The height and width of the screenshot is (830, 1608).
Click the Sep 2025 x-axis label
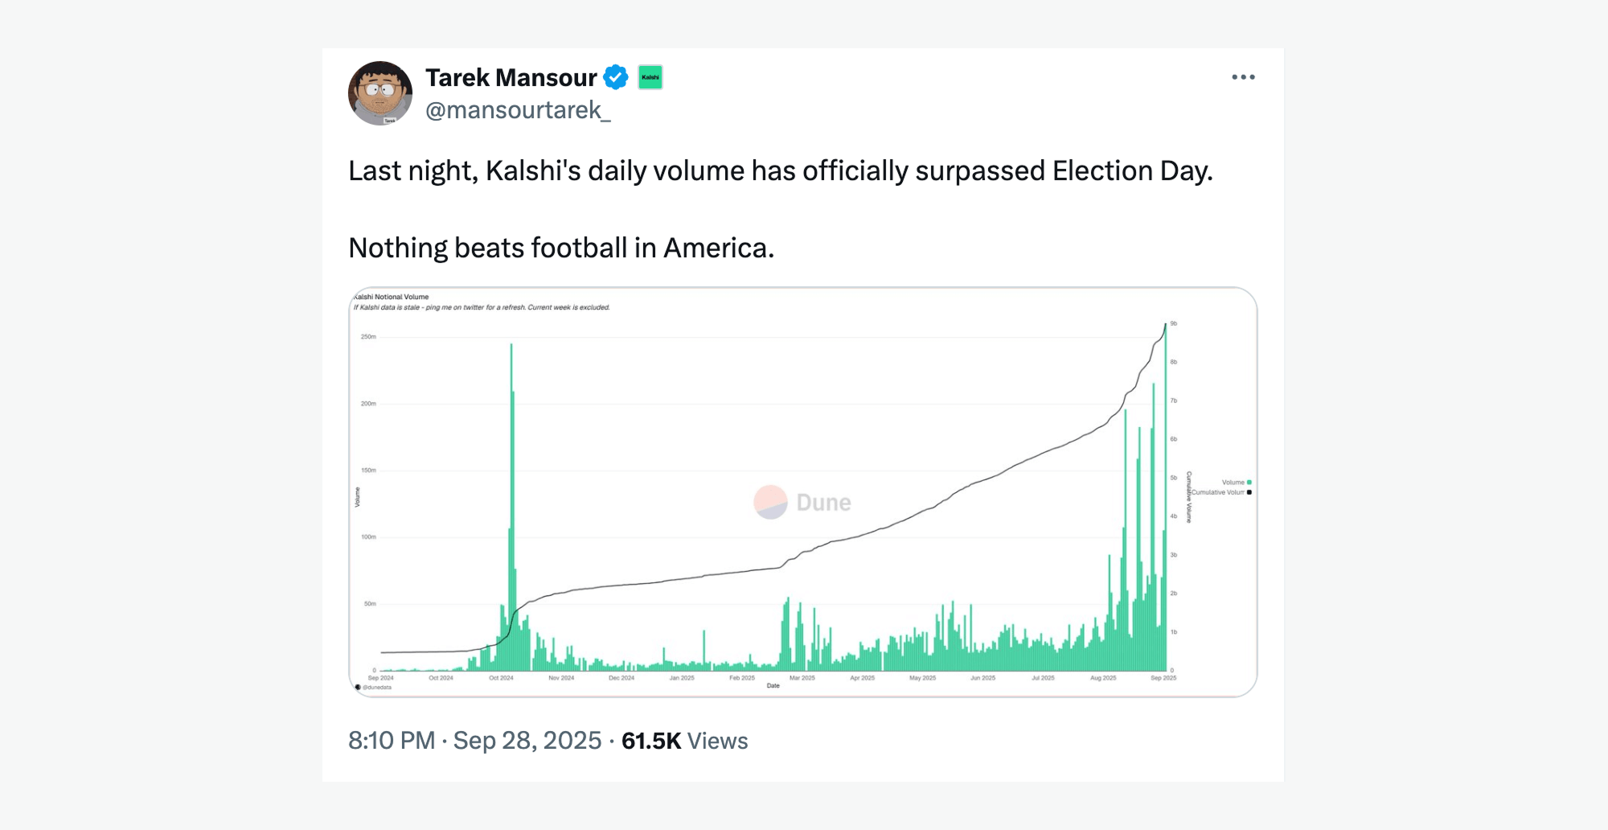(x=1163, y=678)
